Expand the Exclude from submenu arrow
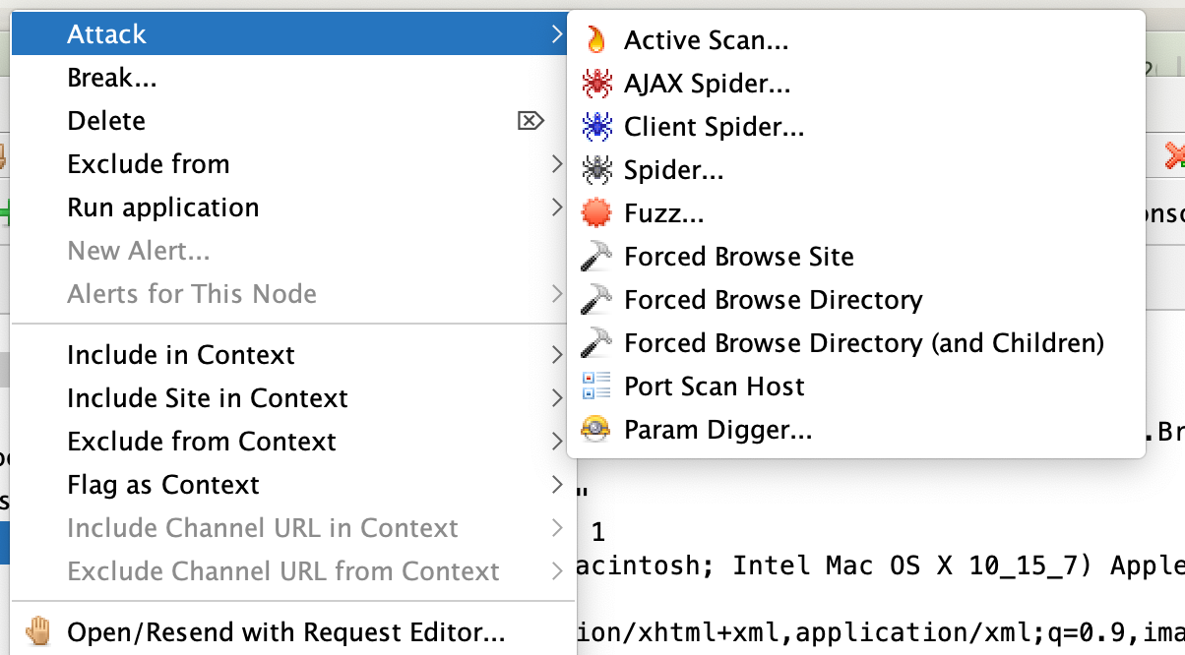 tap(557, 164)
